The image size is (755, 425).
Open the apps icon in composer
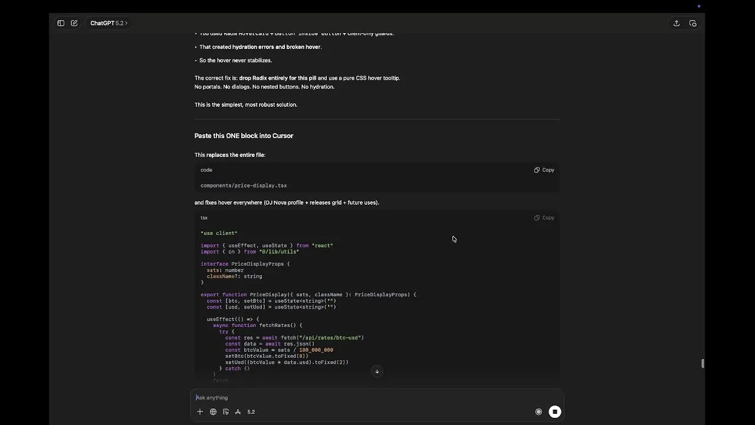[238, 412]
